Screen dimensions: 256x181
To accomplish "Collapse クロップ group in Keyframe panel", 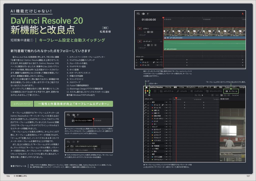I will (x=150, y=127).
